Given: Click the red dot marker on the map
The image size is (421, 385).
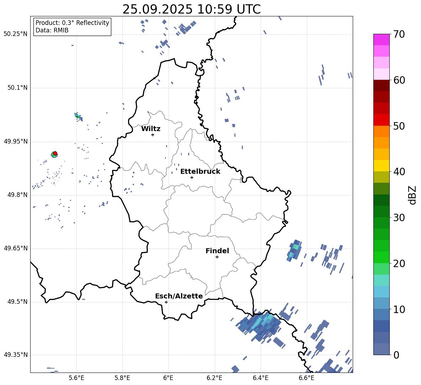Looking at the screenshot, I should [55, 153].
